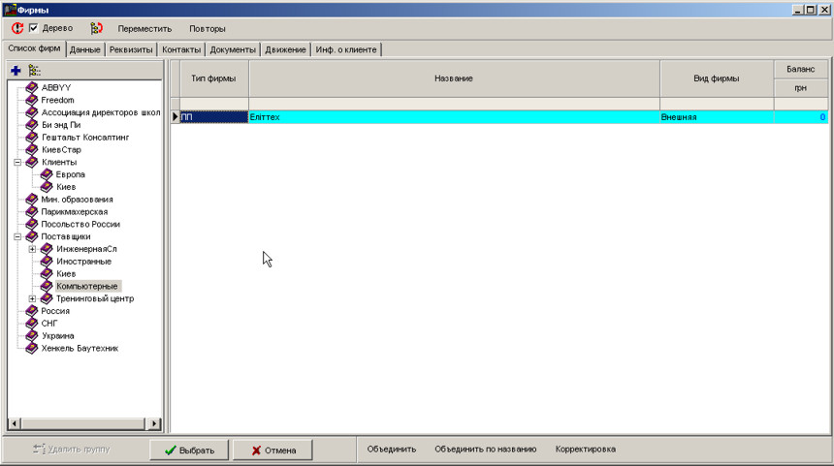Switch to the Реквизиты tab

click(130, 49)
